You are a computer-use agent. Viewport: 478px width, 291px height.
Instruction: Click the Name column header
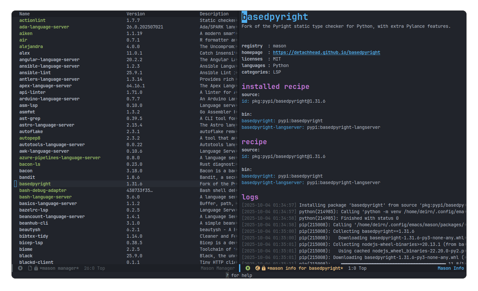click(x=25, y=14)
